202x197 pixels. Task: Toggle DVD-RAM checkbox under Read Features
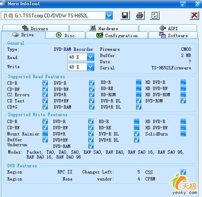[92, 107]
